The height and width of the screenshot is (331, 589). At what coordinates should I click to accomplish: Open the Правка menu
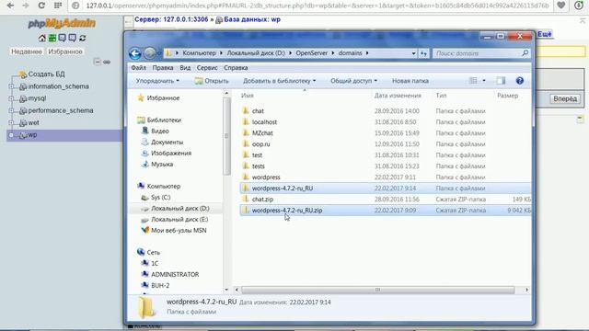(x=163, y=68)
